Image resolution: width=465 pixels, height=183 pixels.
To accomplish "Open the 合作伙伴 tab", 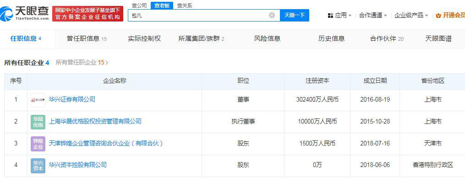I will pyautogui.click(x=387, y=38).
